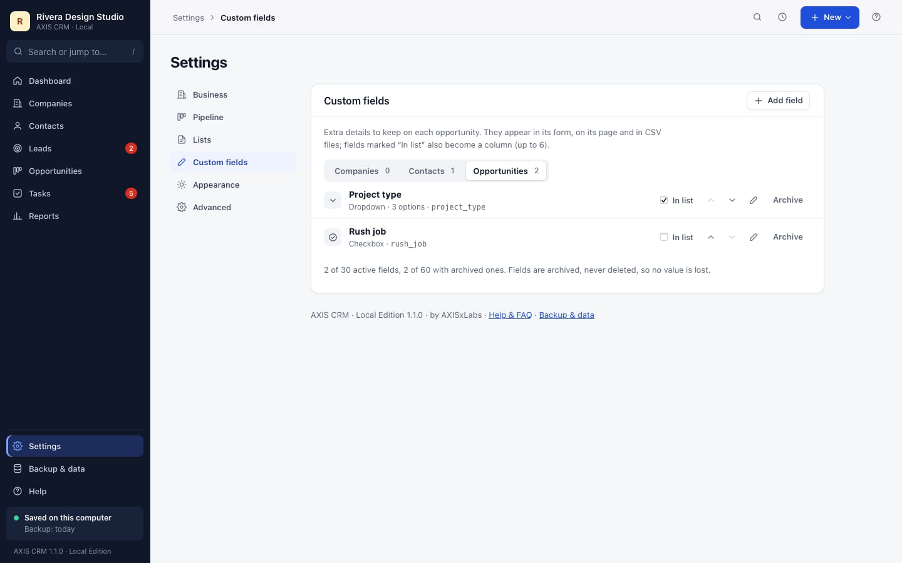Click the Search or jump to field
The image size is (902, 563).
(x=75, y=51)
